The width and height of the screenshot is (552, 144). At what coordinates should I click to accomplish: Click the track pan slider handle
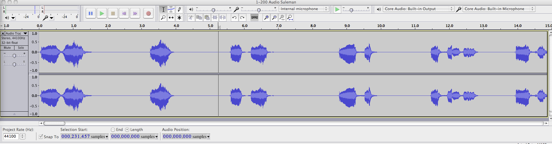click(x=14, y=64)
